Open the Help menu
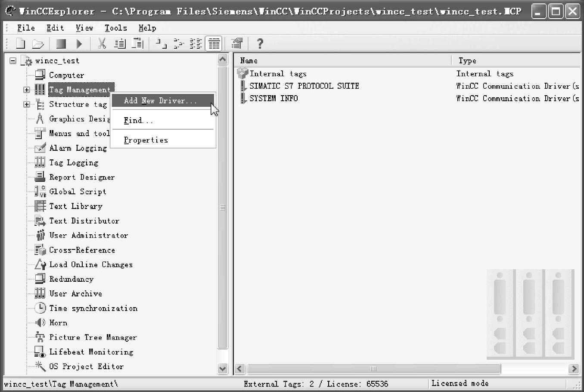 tap(147, 28)
